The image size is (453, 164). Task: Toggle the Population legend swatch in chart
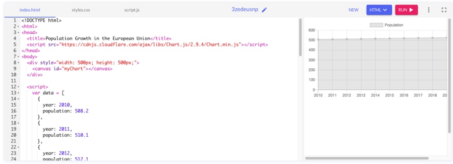(376, 25)
